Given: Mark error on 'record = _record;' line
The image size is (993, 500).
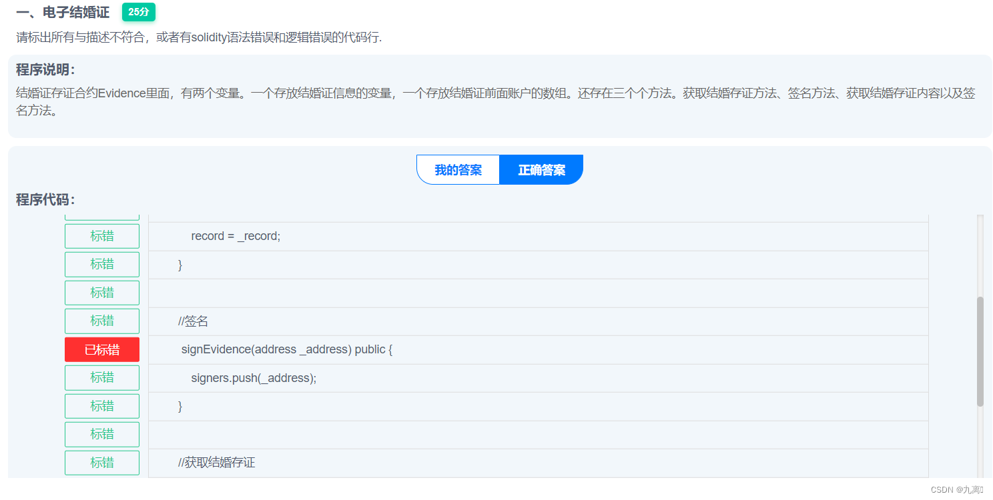Looking at the screenshot, I should [x=102, y=236].
